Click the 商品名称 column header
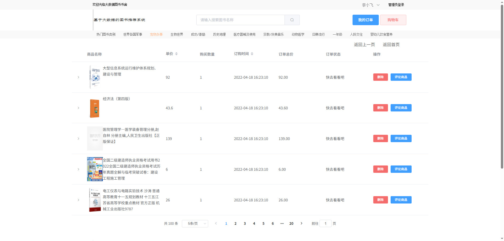The image size is (504, 241). [94, 54]
